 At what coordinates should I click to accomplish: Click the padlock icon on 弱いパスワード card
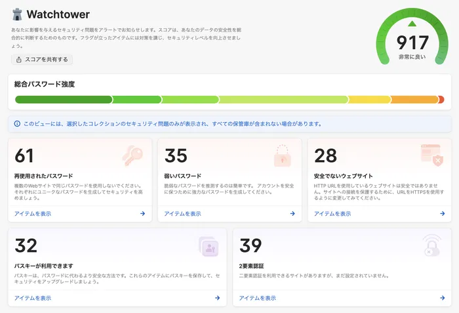[283, 156]
